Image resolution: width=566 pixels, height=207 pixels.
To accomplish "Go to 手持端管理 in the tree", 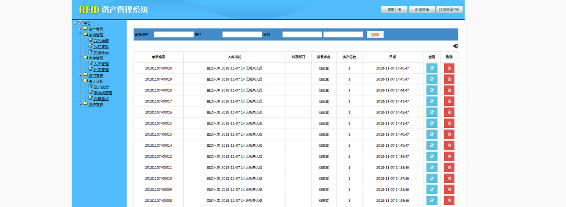I will coord(103,93).
